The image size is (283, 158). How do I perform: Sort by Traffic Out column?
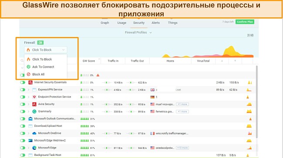(x=137, y=61)
